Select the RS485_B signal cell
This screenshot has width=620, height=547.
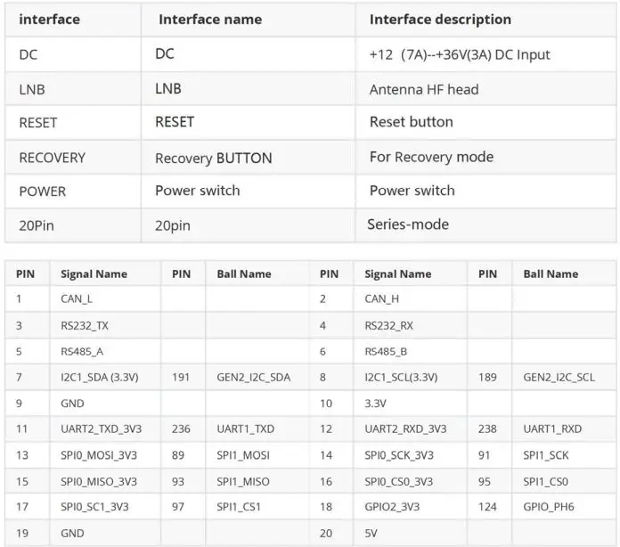388,351
